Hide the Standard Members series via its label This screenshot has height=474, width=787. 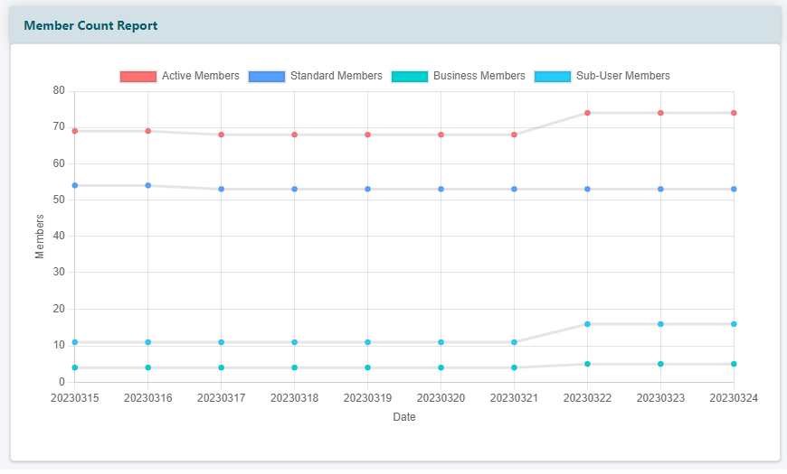(336, 76)
